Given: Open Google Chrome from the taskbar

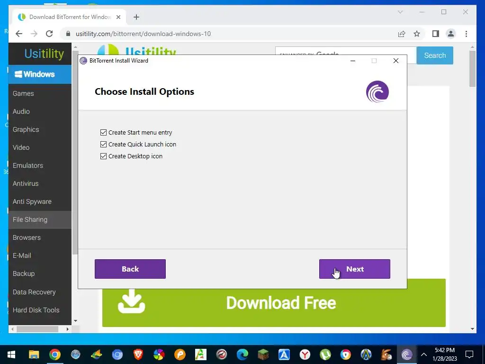Looking at the screenshot, I should pyautogui.click(x=55, y=355).
